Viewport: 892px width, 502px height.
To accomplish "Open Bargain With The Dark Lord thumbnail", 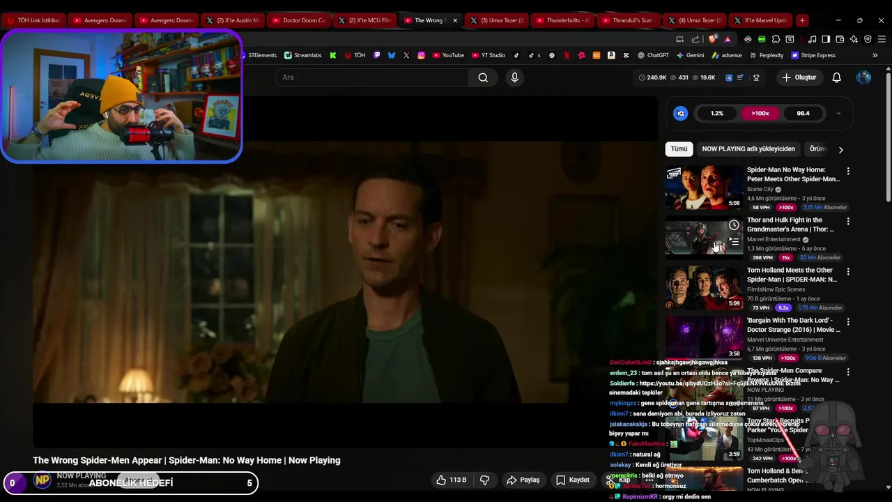I will (704, 337).
